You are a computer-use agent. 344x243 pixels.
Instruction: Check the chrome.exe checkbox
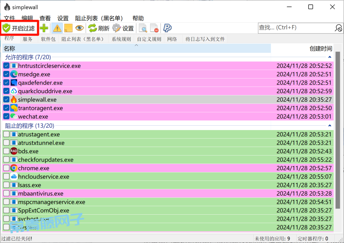tap(6, 168)
